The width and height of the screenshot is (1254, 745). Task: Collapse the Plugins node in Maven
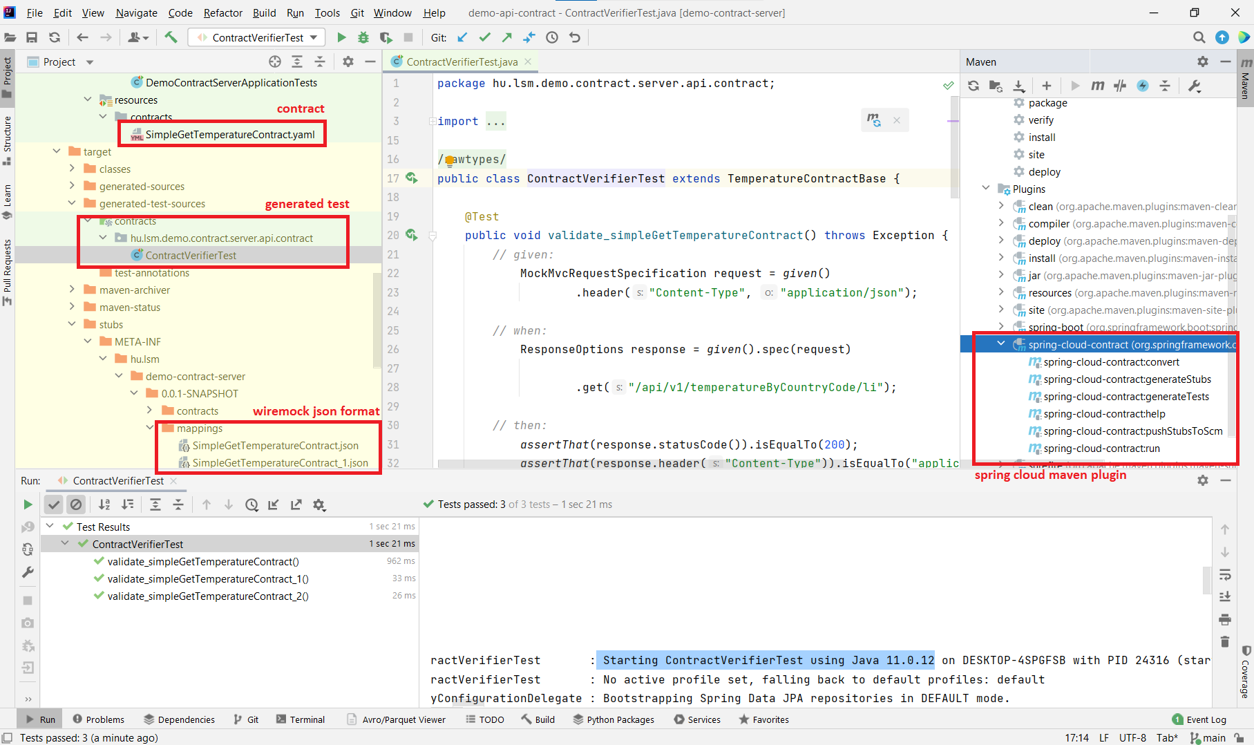point(986,188)
